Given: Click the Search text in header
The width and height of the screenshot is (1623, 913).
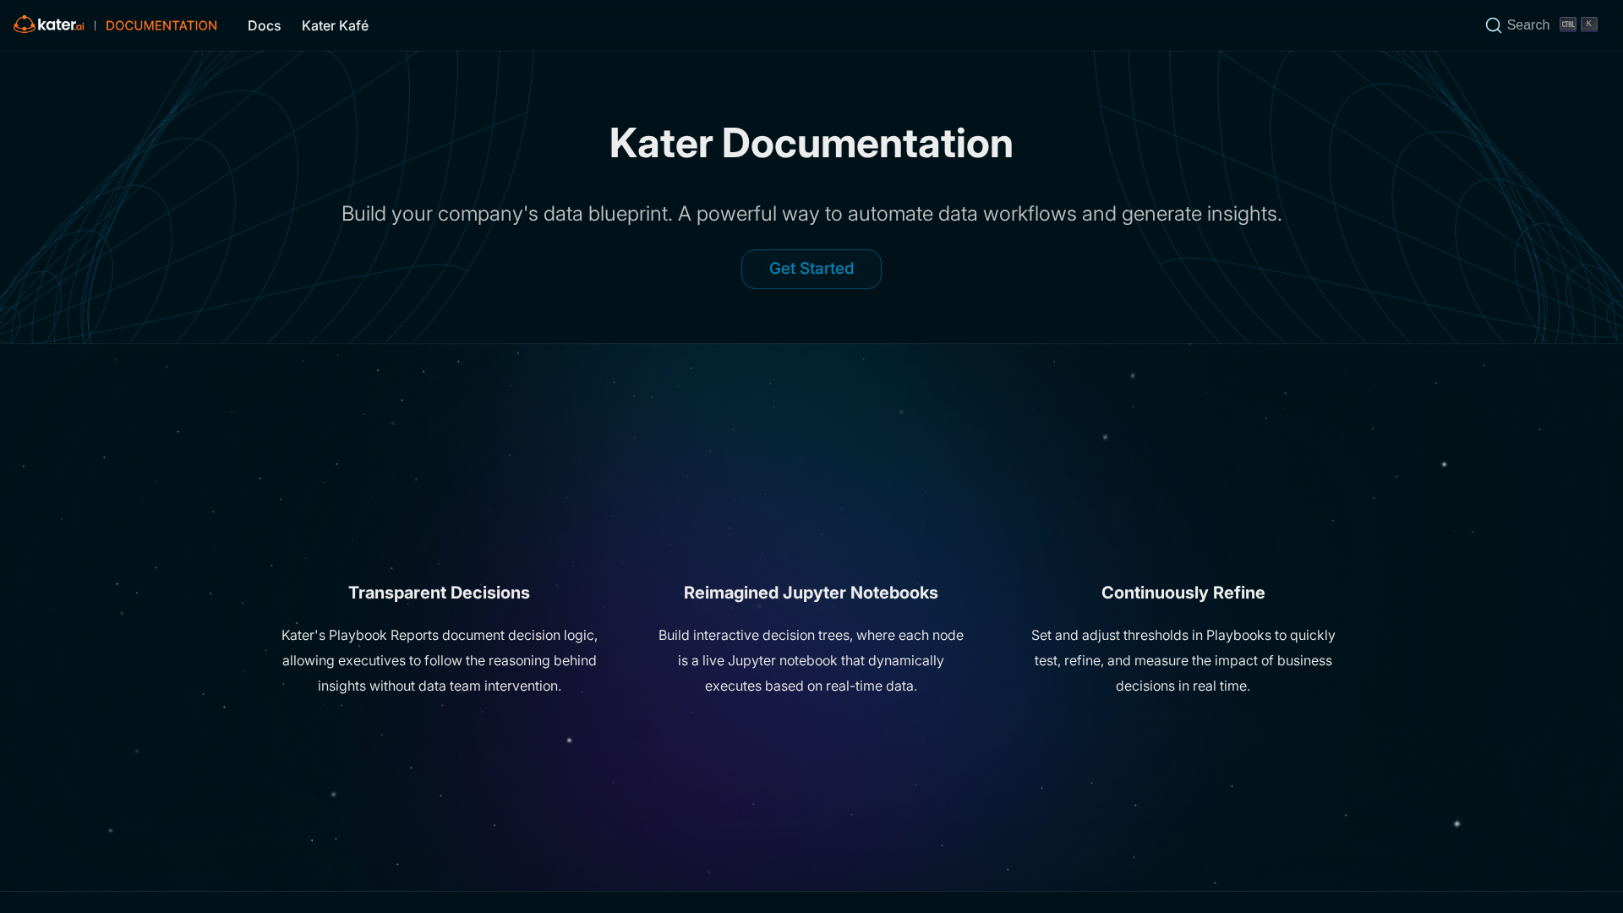Looking at the screenshot, I should [1527, 25].
